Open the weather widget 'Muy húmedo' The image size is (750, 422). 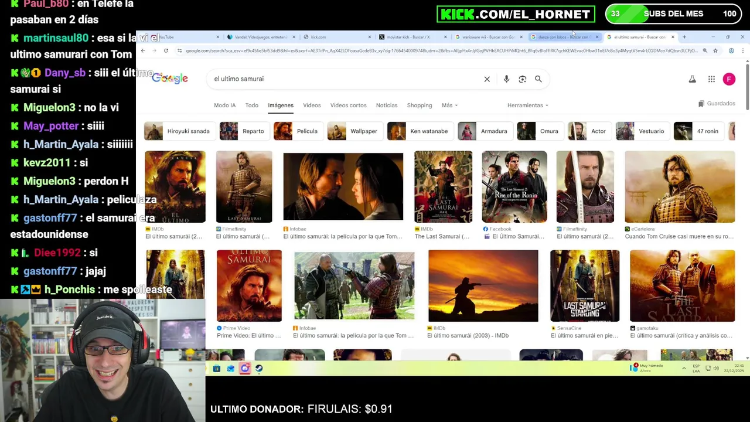tap(647, 368)
